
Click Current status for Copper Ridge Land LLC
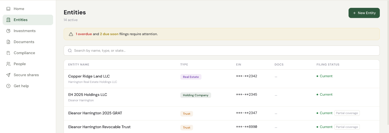pyautogui.click(x=325, y=76)
